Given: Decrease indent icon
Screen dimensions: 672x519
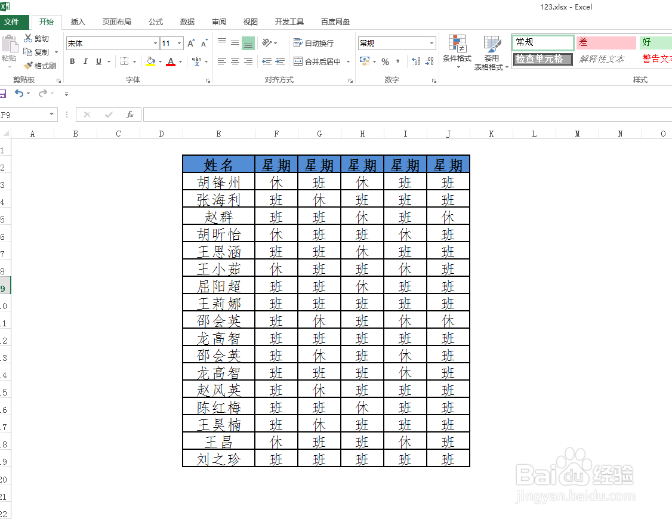Looking at the screenshot, I should [267, 61].
